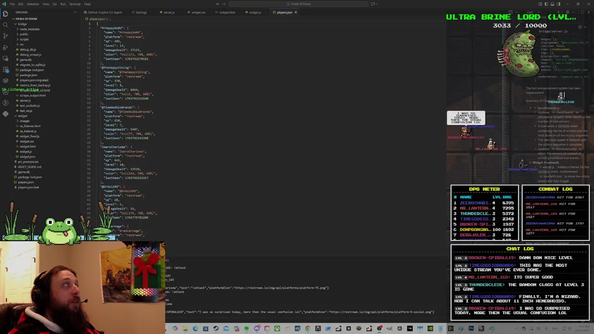Open debug_db.js in the explorer
Screen dimensions: 594x334
(x=28, y=49)
